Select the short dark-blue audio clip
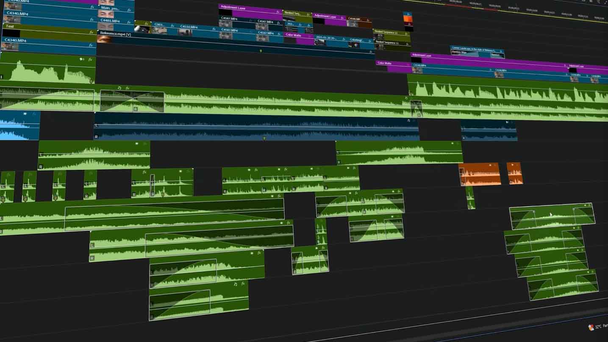 (x=489, y=130)
